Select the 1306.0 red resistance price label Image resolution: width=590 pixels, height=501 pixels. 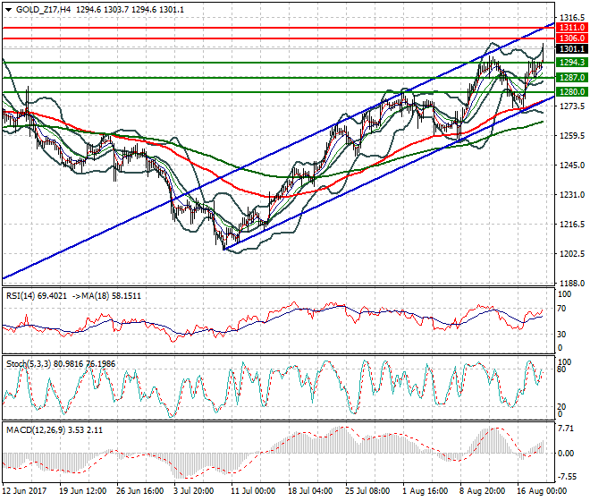[x=571, y=38]
